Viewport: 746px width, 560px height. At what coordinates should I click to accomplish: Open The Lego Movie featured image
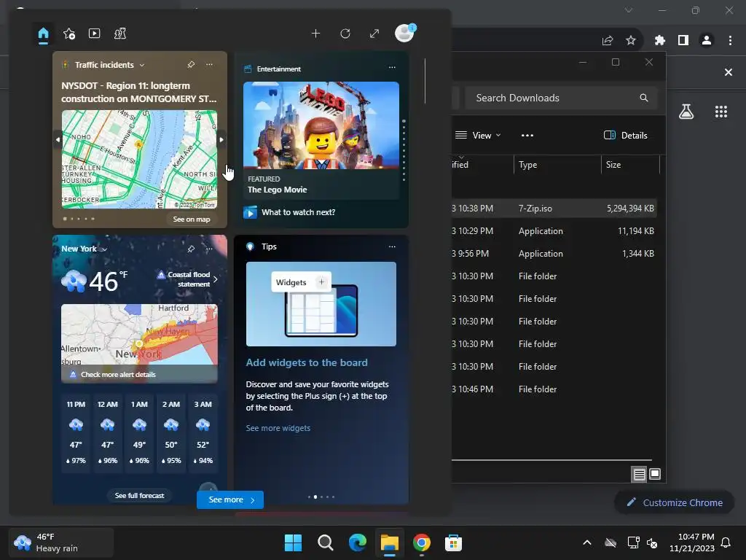pyautogui.click(x=321, y=125)
